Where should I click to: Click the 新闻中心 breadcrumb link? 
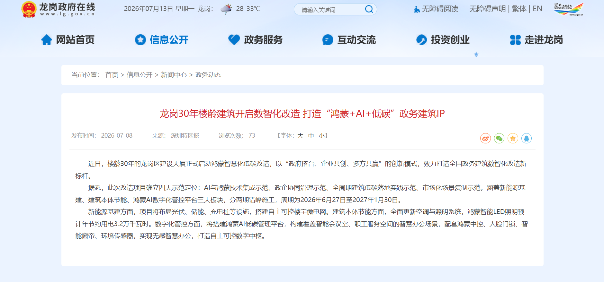pos(174,75)
